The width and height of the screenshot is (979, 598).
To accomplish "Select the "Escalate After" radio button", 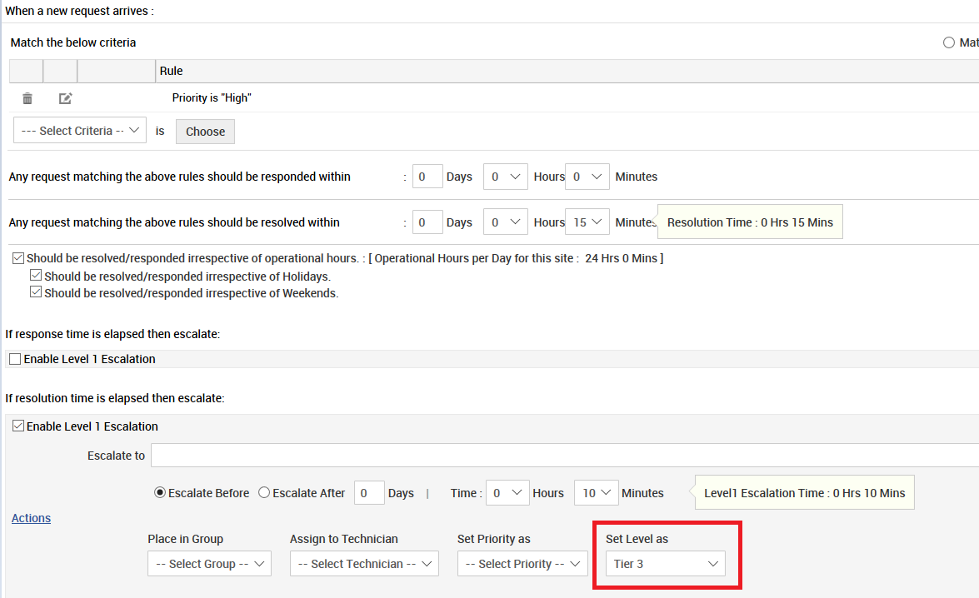I will click(262, 492).
